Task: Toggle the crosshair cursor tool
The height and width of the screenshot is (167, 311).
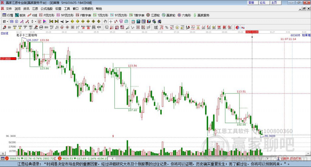Action: point(111,22)
